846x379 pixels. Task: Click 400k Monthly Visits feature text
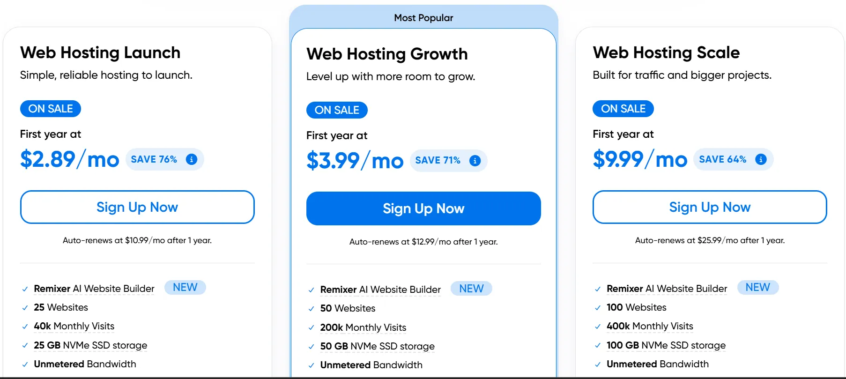click(650, 326)
